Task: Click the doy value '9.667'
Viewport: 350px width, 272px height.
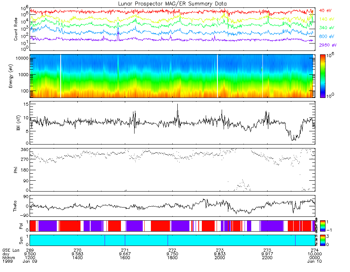Action: [125, 254]
